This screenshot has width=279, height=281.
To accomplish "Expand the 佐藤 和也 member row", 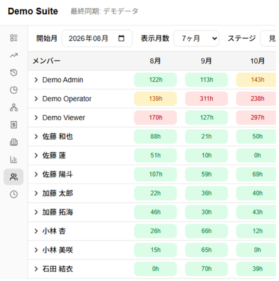I will (x=36, y=137).
